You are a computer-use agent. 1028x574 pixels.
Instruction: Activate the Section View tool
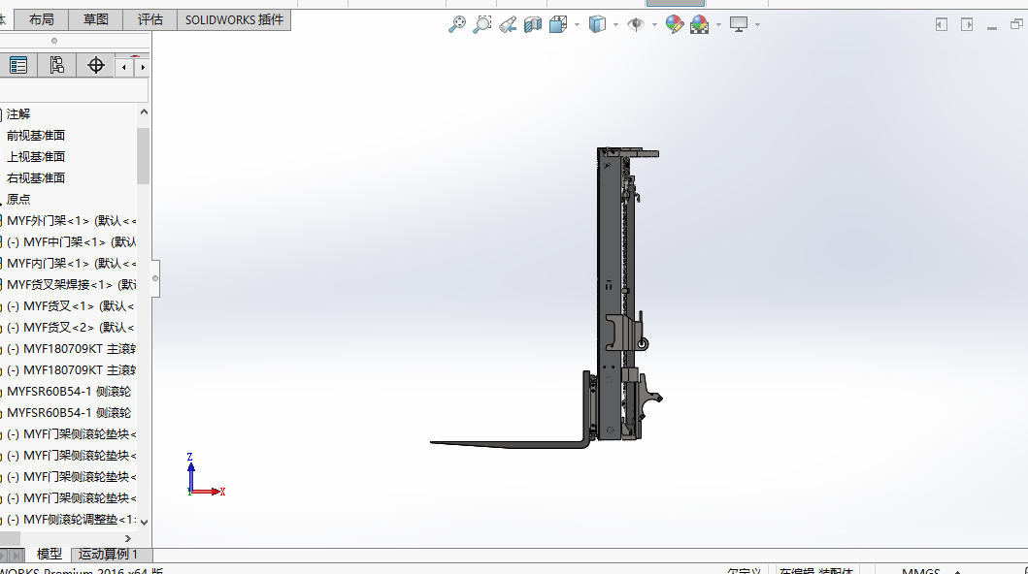[x=532, y=24]
